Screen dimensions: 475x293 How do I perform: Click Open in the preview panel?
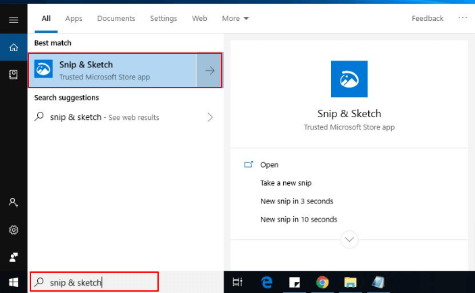point(269,165)
